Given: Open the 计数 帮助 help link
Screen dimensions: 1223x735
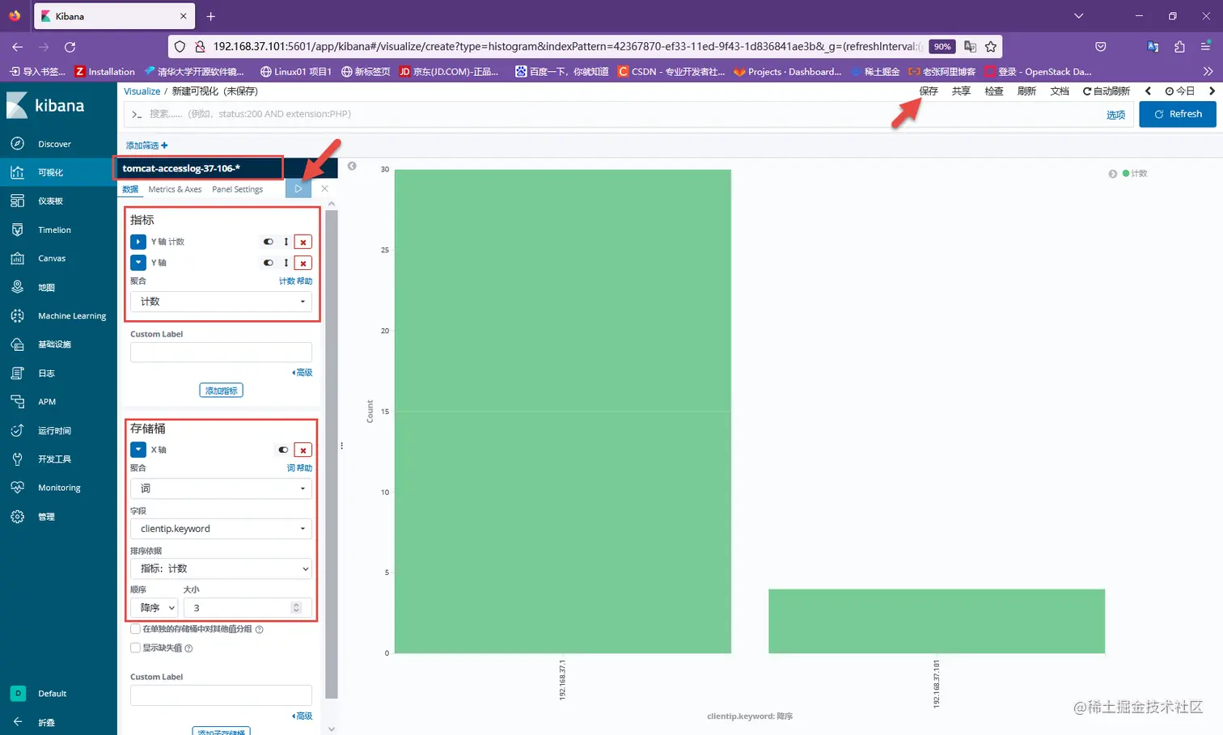Looking at the screenshot, I should point(295,281).
